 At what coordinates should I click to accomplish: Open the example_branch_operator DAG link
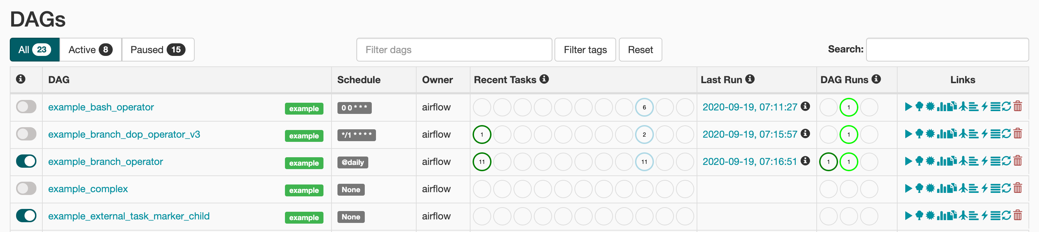(105, 161)
